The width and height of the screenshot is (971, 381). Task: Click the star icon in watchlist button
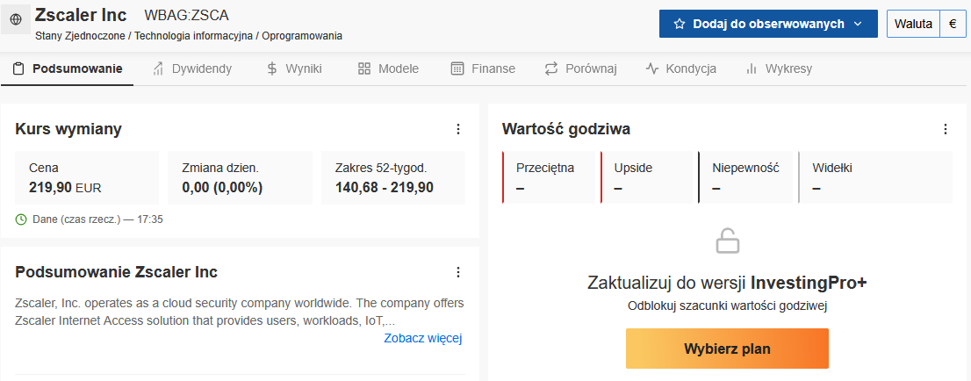click(680, 25)
